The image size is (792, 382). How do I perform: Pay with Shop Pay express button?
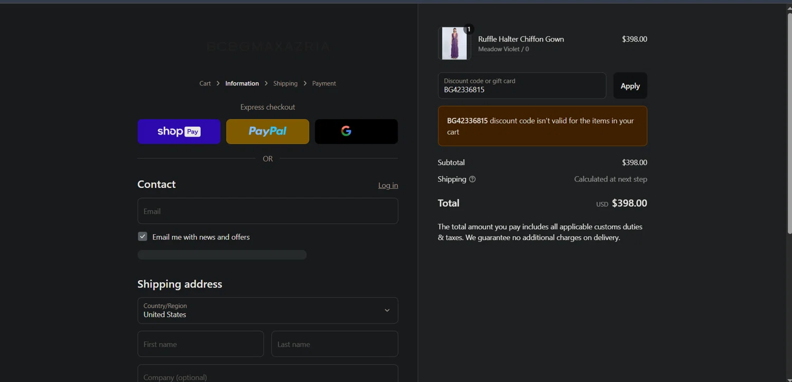pyautogui.click(x=178, y=131)
